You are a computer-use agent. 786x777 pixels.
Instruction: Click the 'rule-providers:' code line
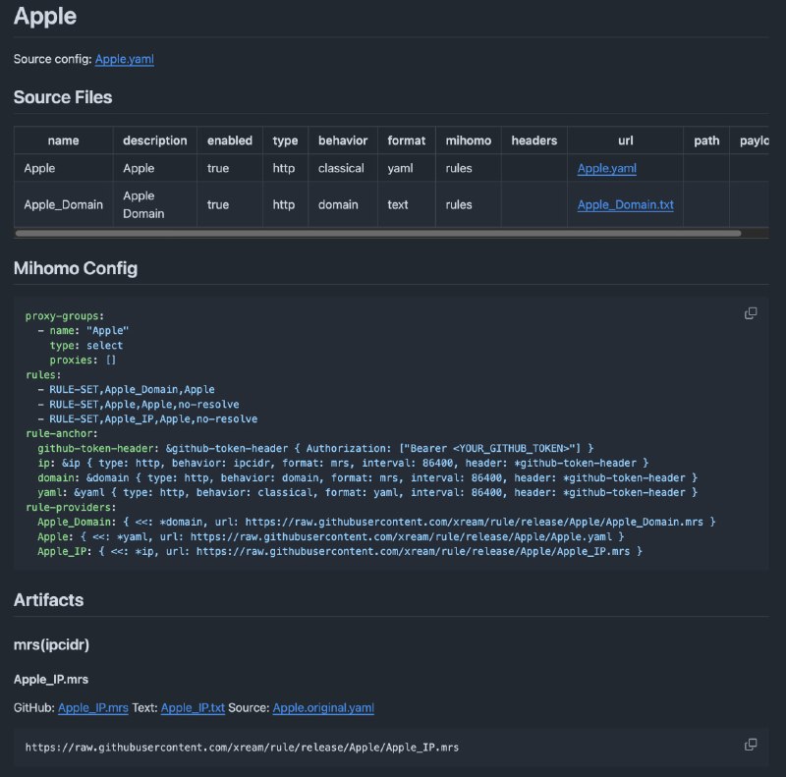[71, 507]
